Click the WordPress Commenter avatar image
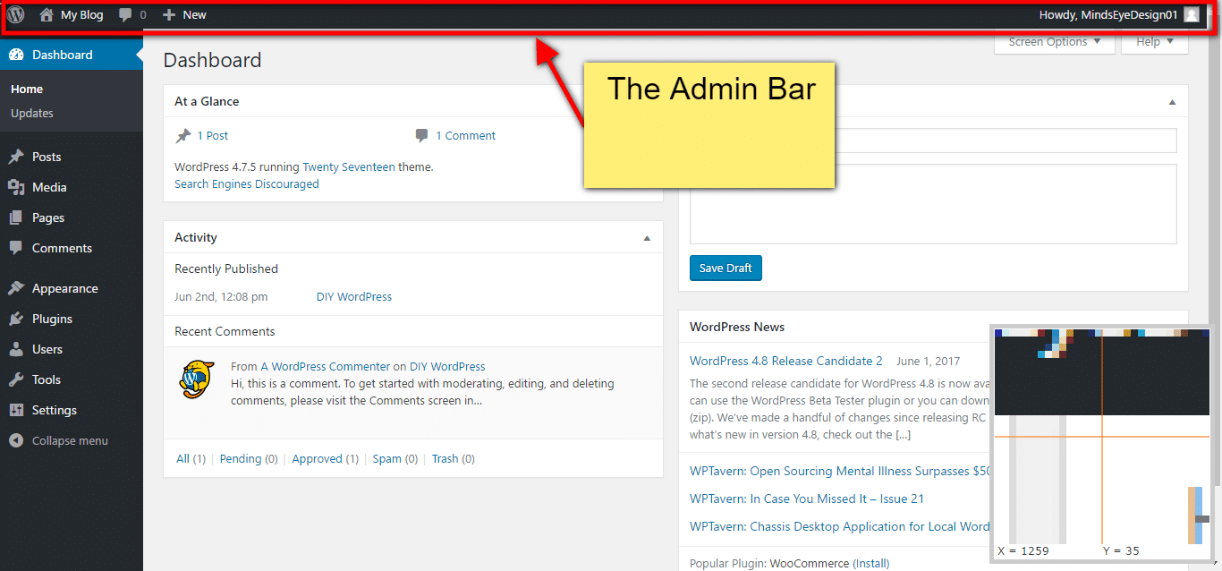 196,379
